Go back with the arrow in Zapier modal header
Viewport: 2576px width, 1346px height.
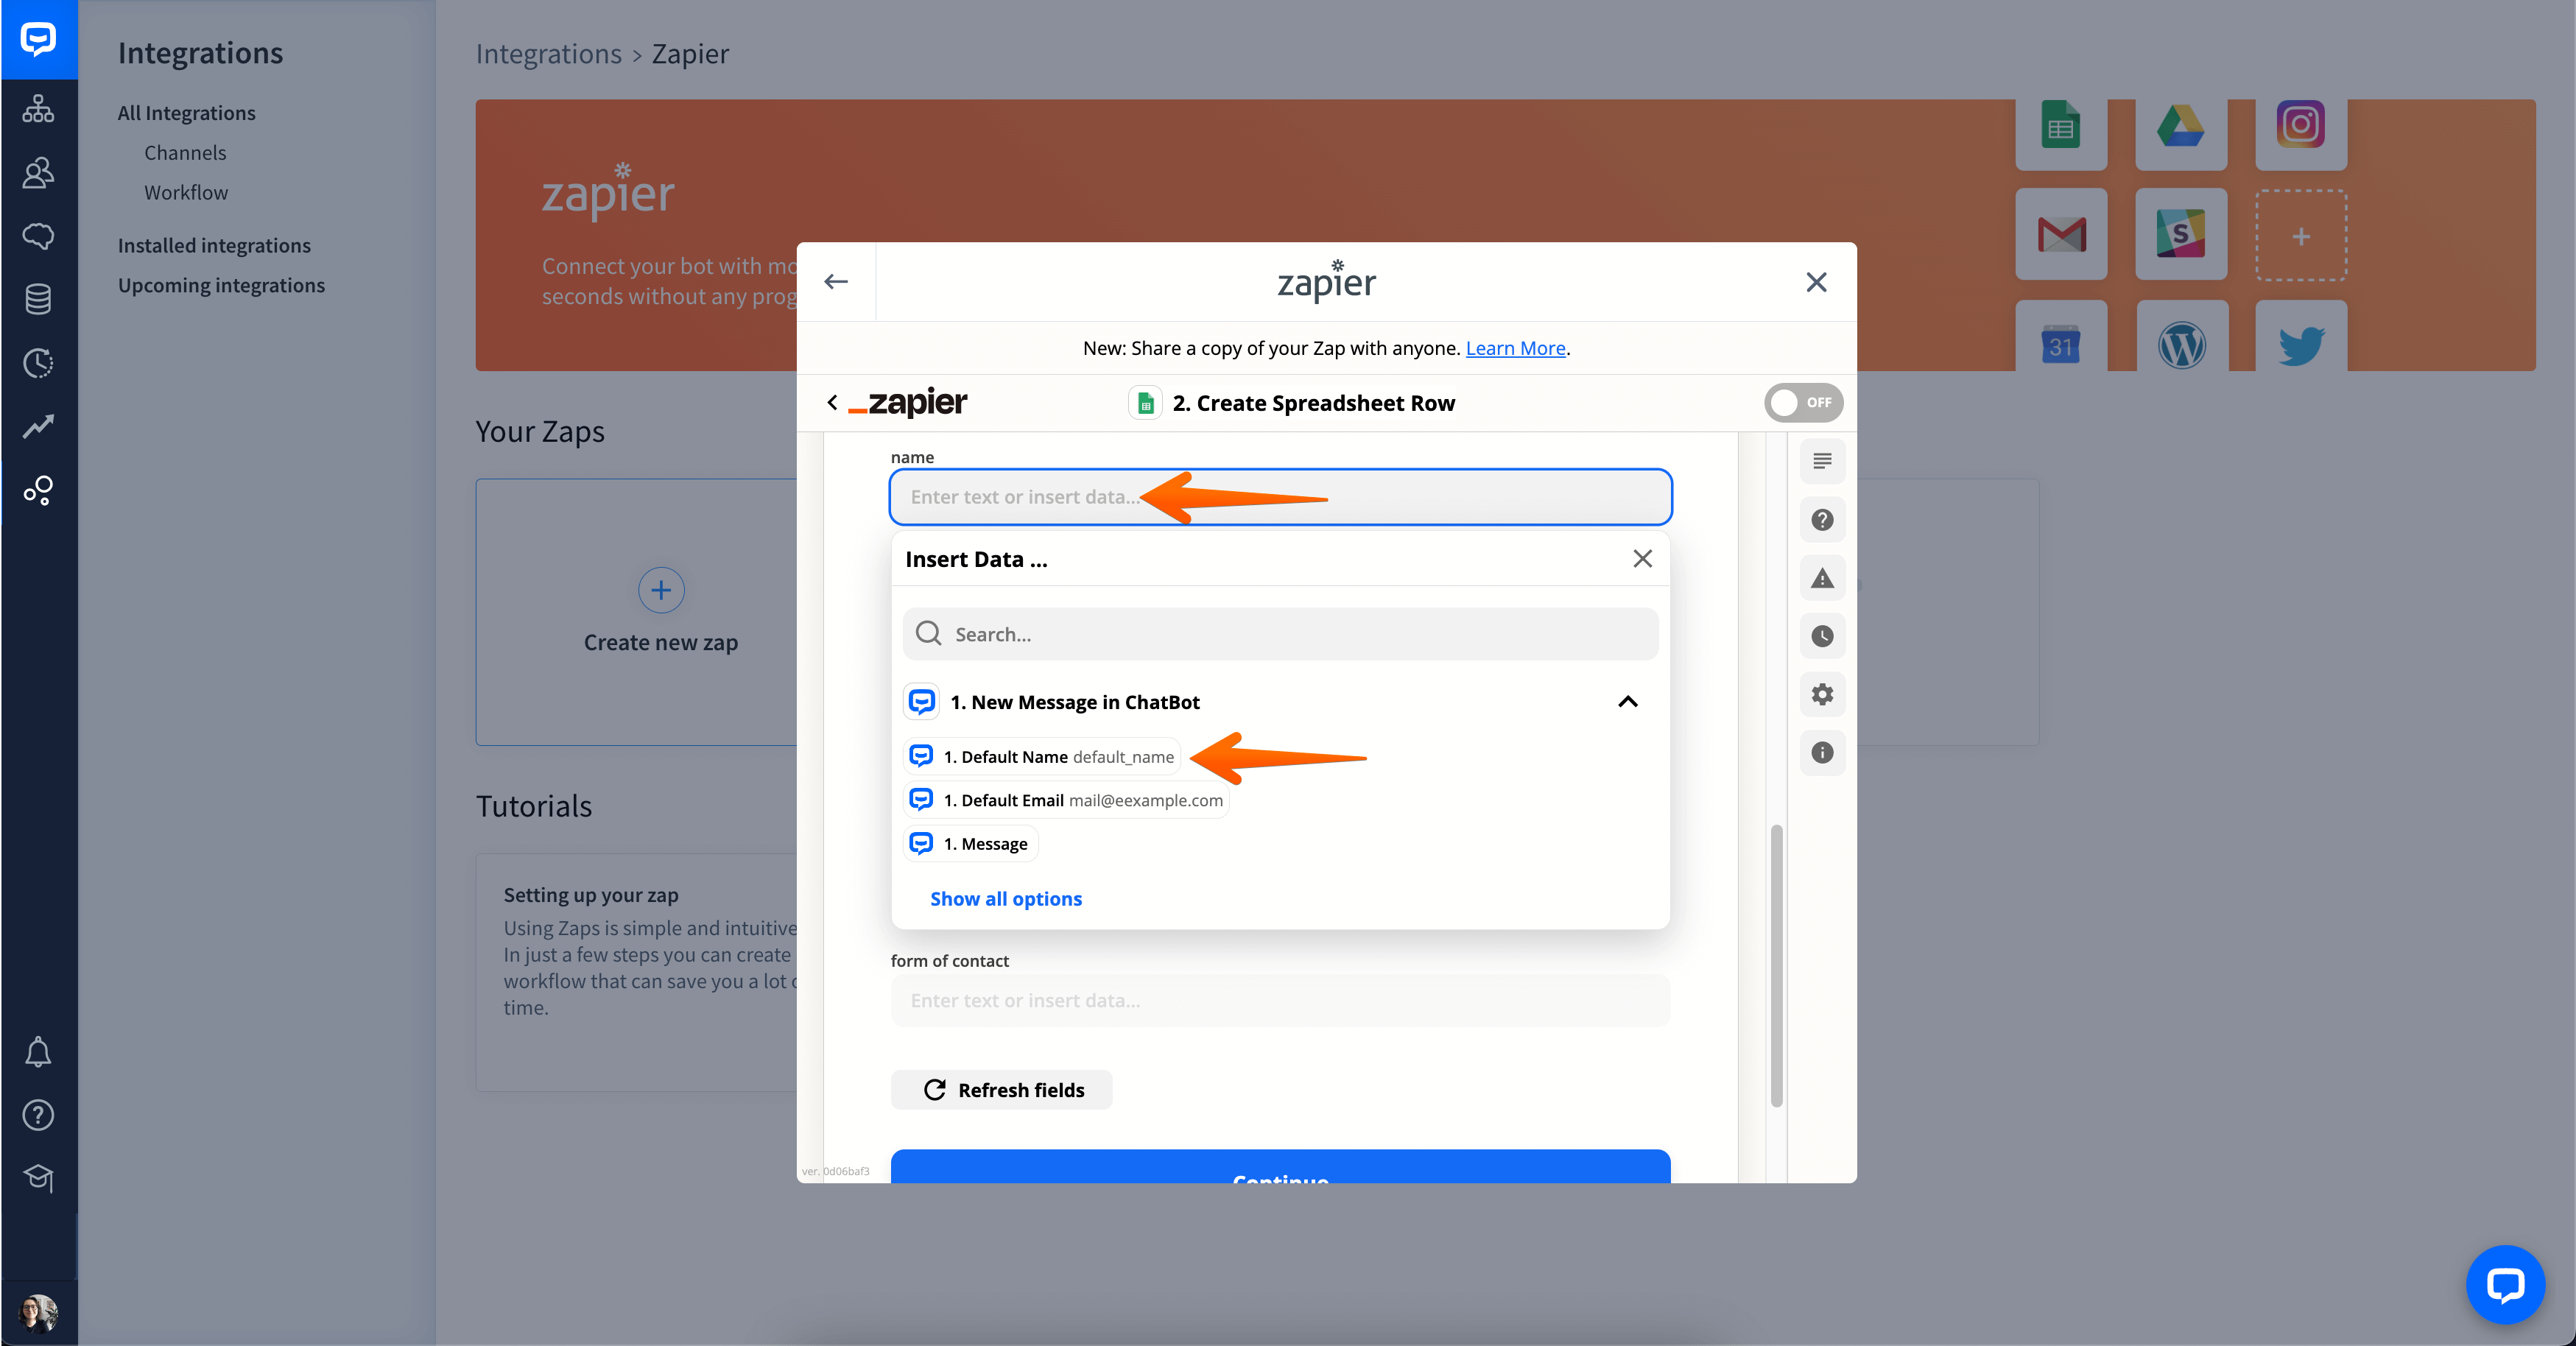[x=836, y=282]
